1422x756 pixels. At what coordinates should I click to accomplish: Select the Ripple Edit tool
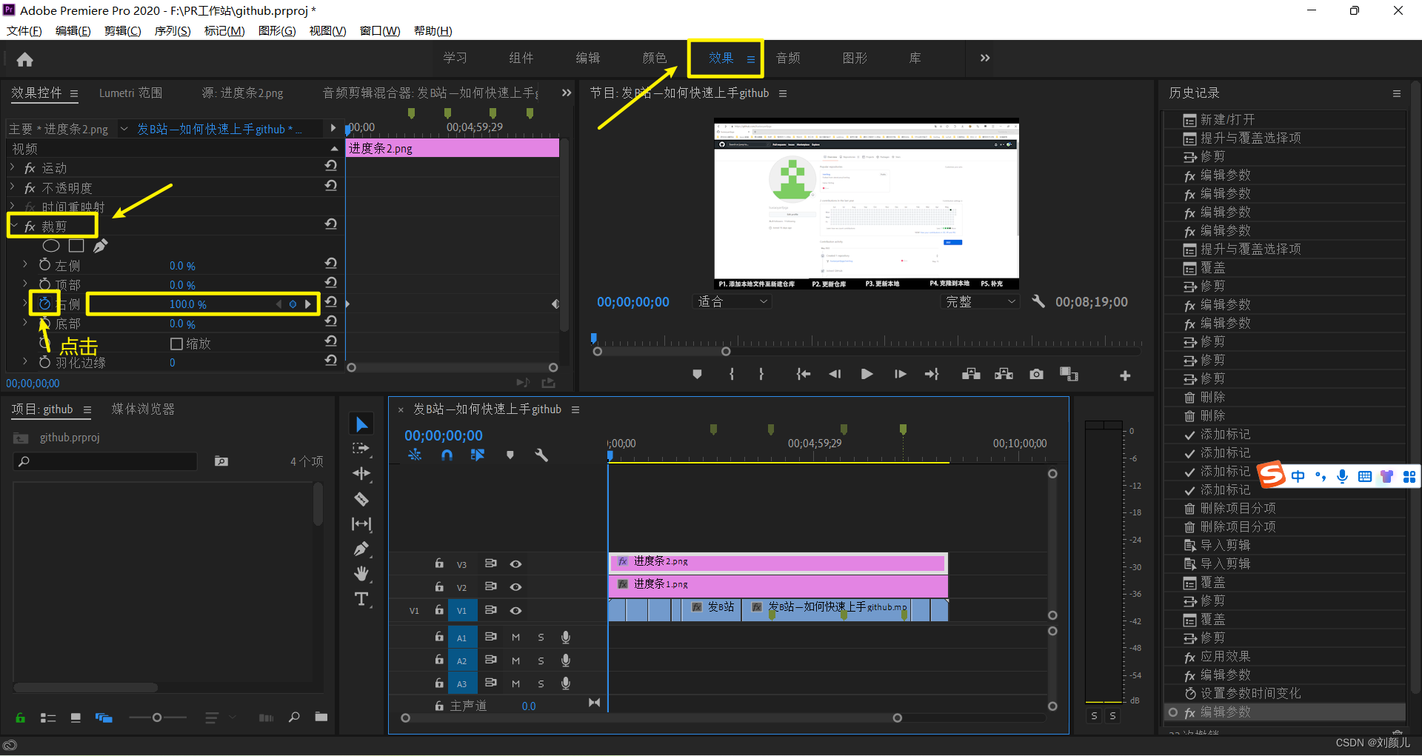pyautogui.click(x=361, y=474)
